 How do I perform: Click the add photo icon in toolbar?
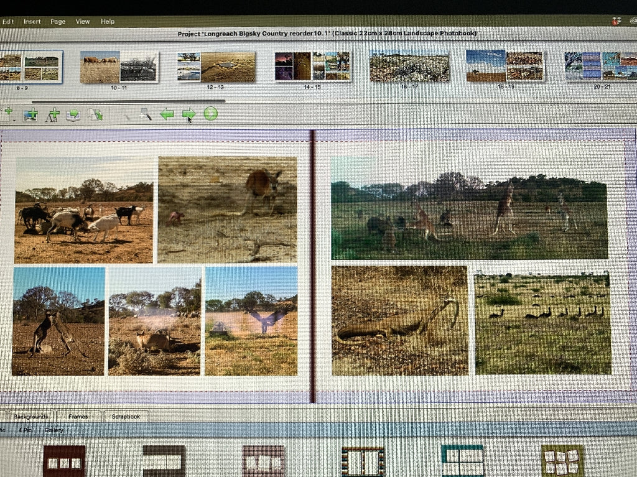pos(30,114)
